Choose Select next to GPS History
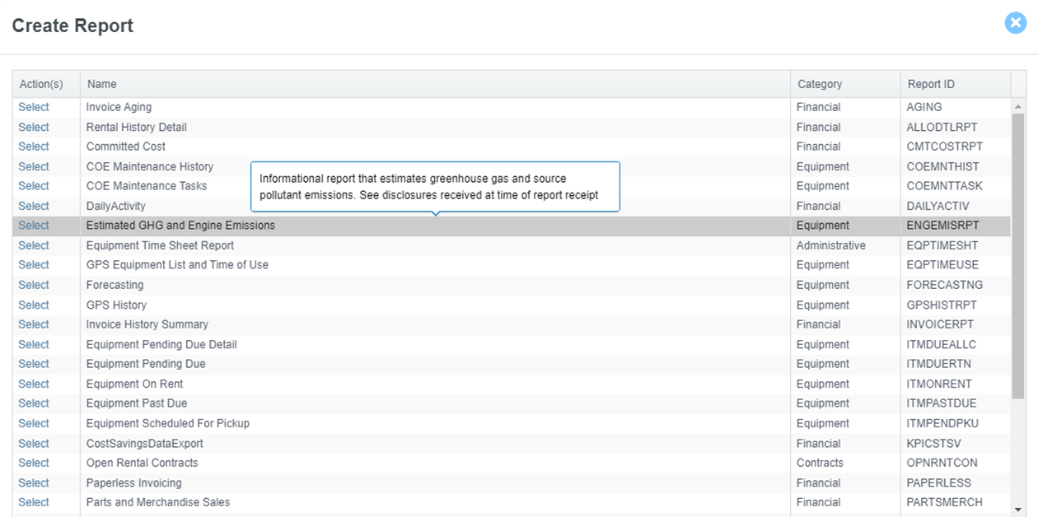The height and width of the screenshot is (517, 1038). [34, 305]
